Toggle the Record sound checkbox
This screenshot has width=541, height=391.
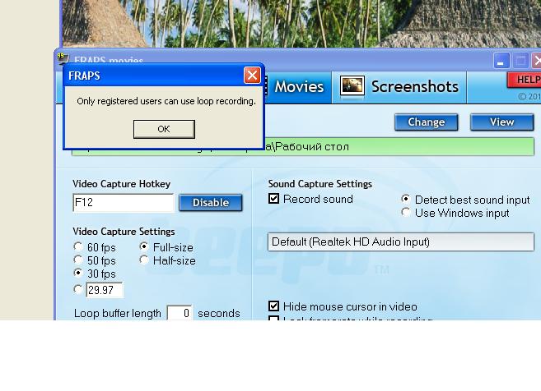(273, 199)
